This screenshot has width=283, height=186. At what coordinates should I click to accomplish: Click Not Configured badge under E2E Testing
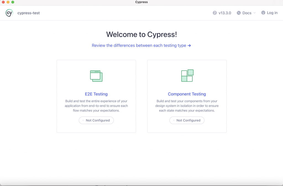pos(96,120)
